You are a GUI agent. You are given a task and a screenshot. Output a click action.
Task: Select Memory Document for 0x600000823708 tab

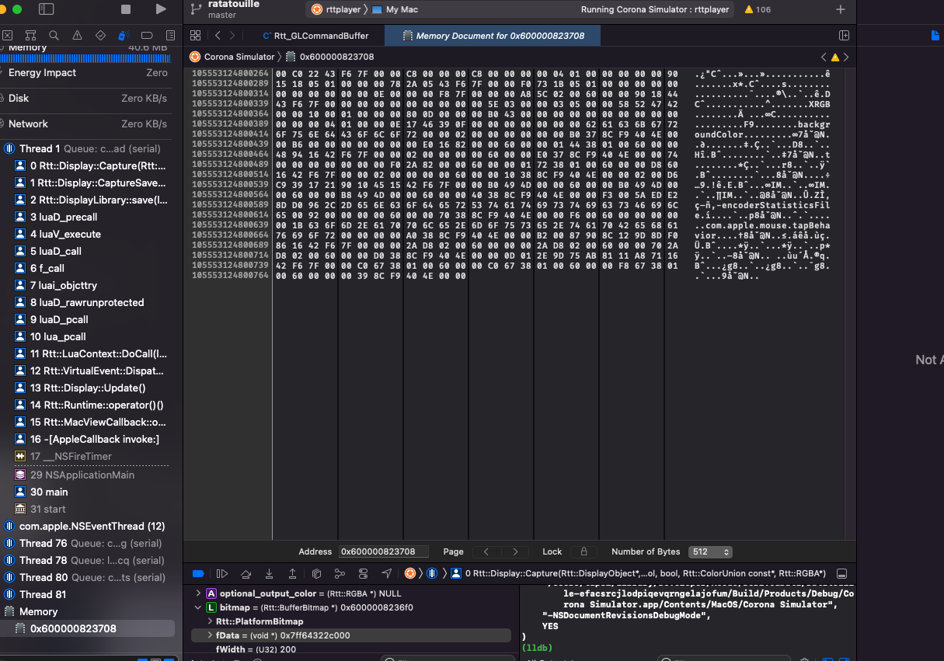494,36
